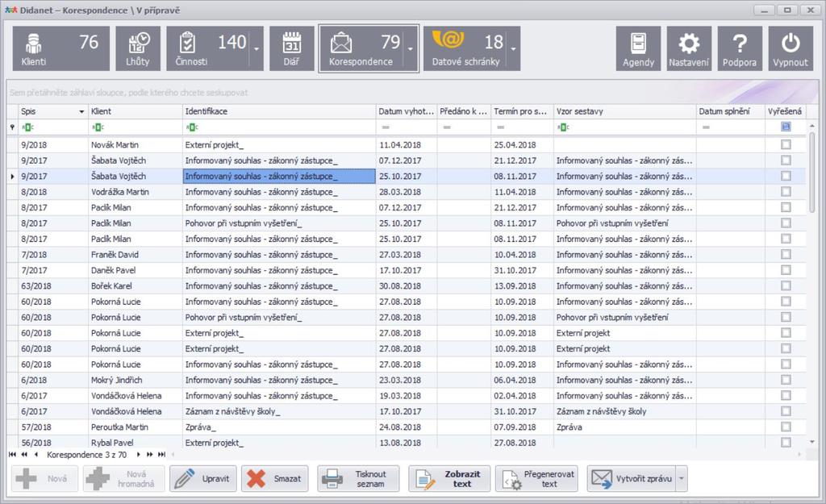Click the Identifikace filter row field
Image resolution: width=826 pixels, height=504 pixels.
(x=279, y=127)
